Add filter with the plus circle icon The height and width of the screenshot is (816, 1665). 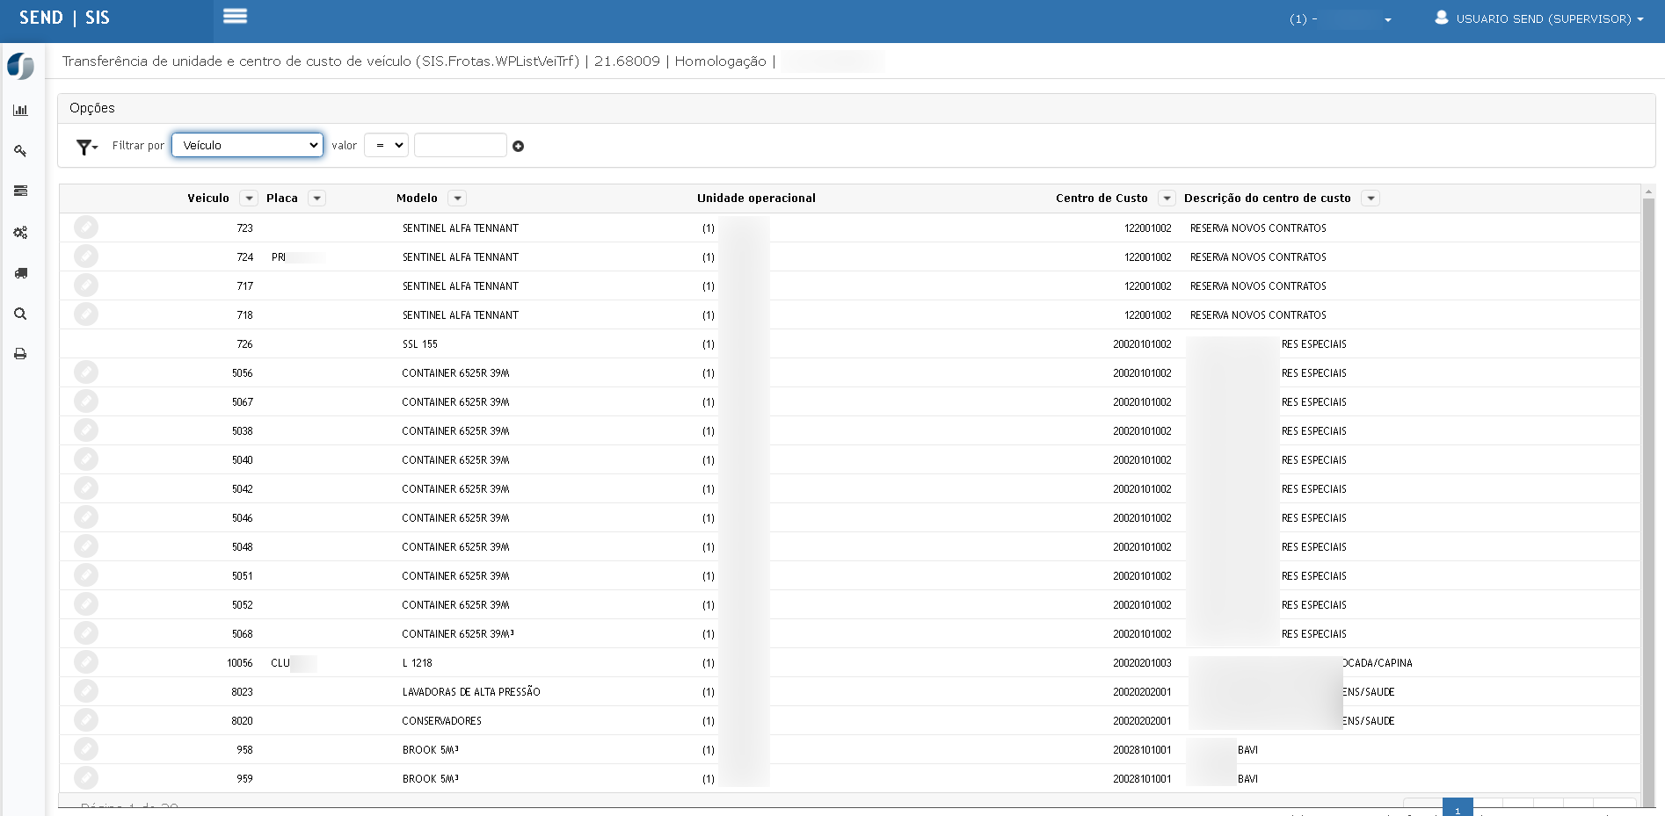(518, 147)
